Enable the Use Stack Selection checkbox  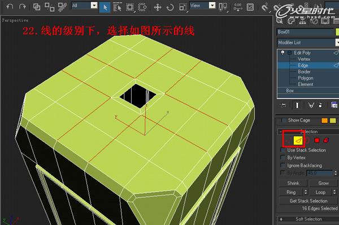(282, 150)
